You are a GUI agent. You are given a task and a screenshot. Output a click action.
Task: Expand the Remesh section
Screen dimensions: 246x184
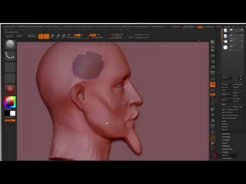(x=224, y=124)
